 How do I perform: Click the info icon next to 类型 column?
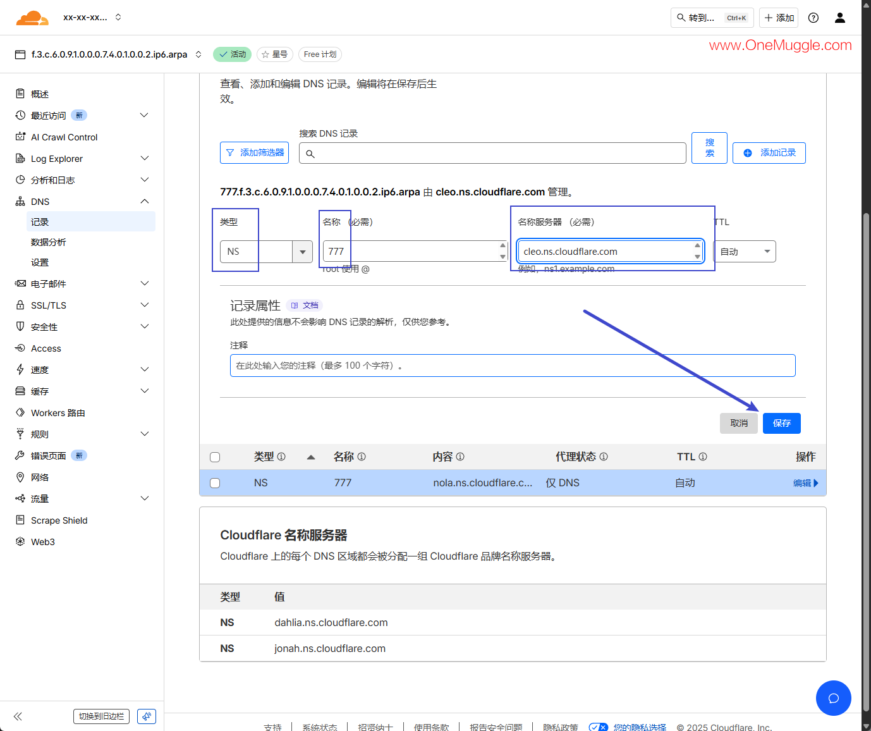coord(281,457)
